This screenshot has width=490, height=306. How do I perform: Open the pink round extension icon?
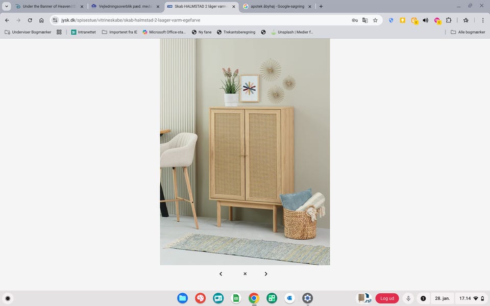(x=437, y=20)
